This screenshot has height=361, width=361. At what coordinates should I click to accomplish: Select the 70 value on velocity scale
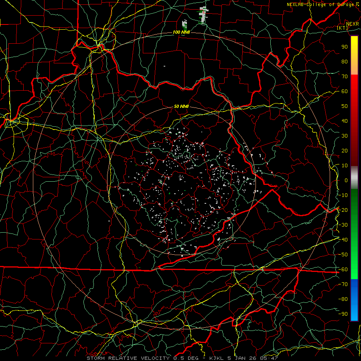pyautogui.click(x=345, y=77)
